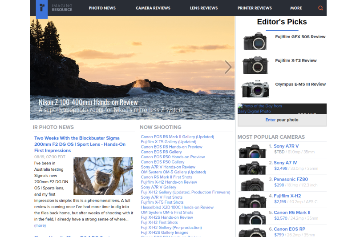Open Fuji X-H2S Gallery Images link
356x237 pixels.
coord(164,233)
